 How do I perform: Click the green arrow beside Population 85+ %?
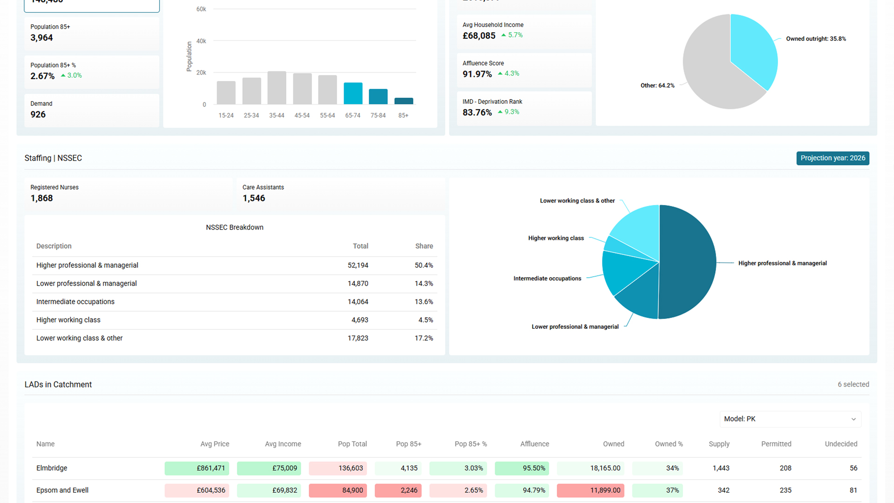pyautogui.click(x=63, y=75)
